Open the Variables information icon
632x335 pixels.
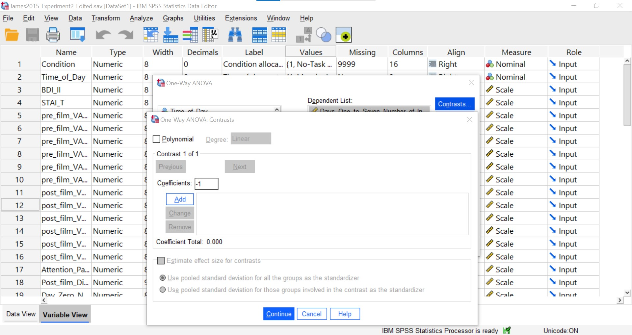click(190, 35)
